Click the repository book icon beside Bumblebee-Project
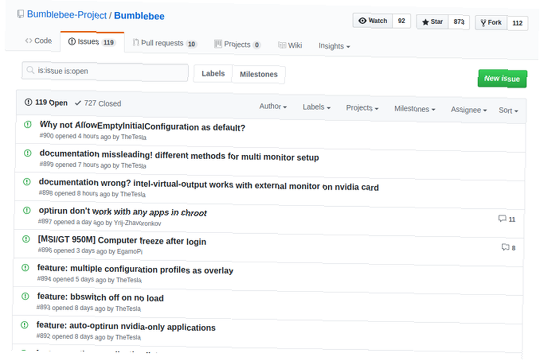 pyautogui.click(x=21, y=14)
